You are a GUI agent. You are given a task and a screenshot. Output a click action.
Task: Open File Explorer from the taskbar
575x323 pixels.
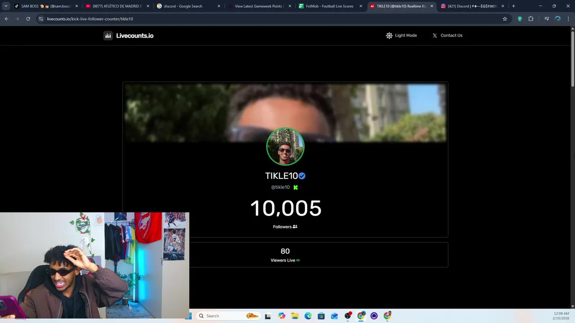(x=295, y=316)
